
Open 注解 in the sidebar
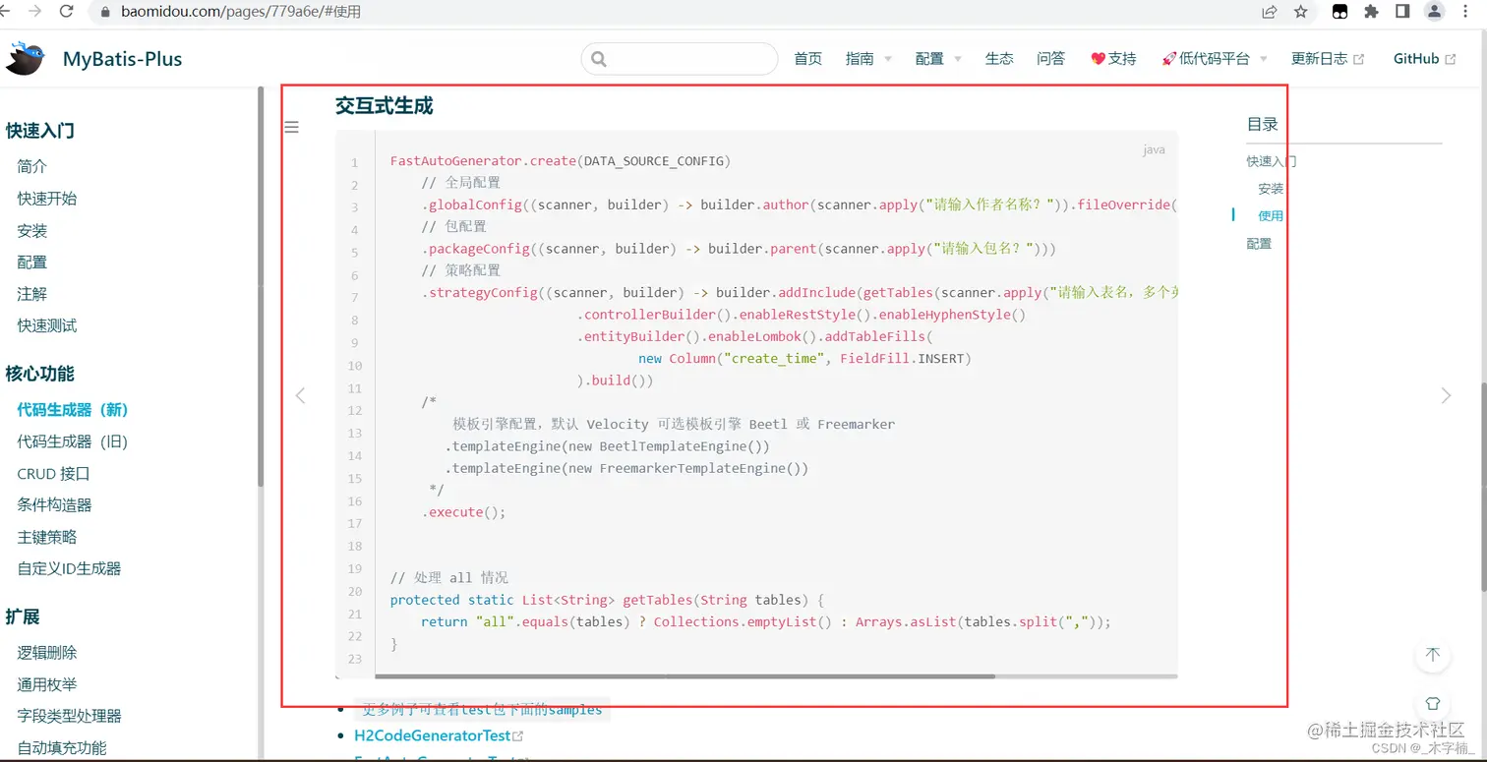tap(32, 294)
